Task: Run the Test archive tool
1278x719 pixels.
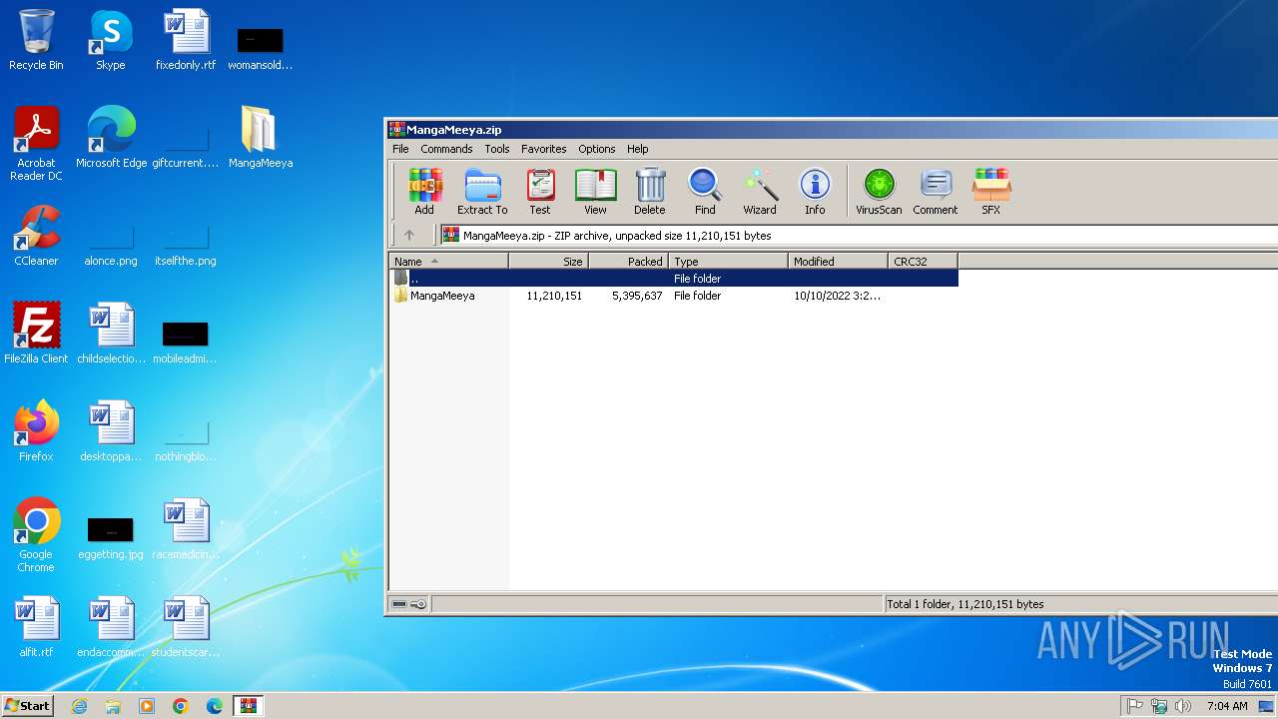Action: 540,191
